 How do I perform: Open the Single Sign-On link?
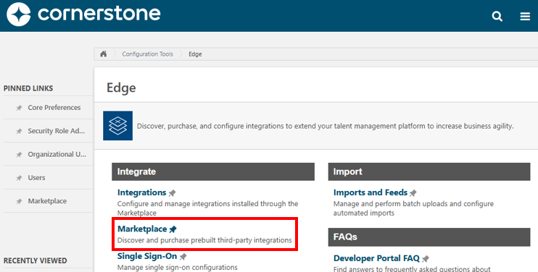(147, 256)
